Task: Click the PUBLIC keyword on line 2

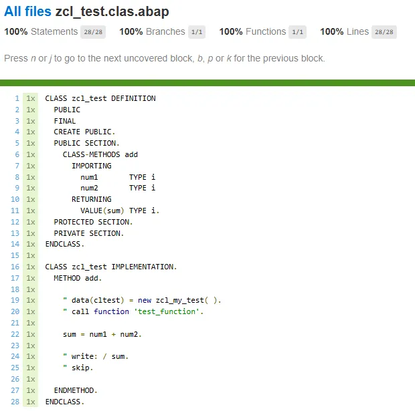Action: [x=67, y=110]
